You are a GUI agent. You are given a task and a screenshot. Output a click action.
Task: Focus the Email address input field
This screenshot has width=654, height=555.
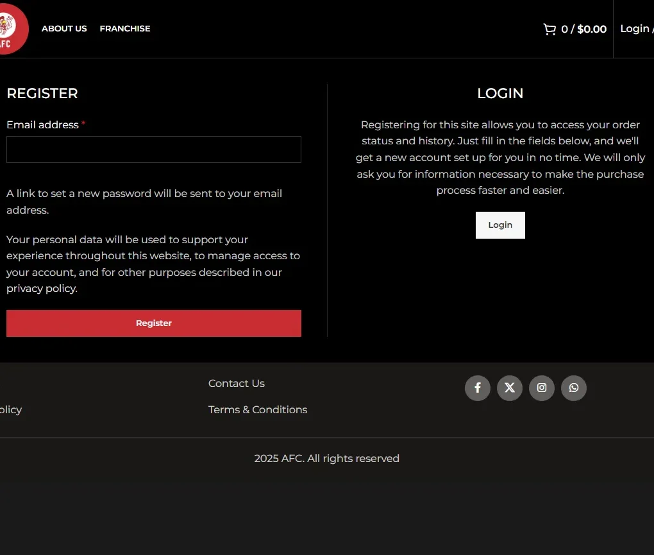click(154, 149)
